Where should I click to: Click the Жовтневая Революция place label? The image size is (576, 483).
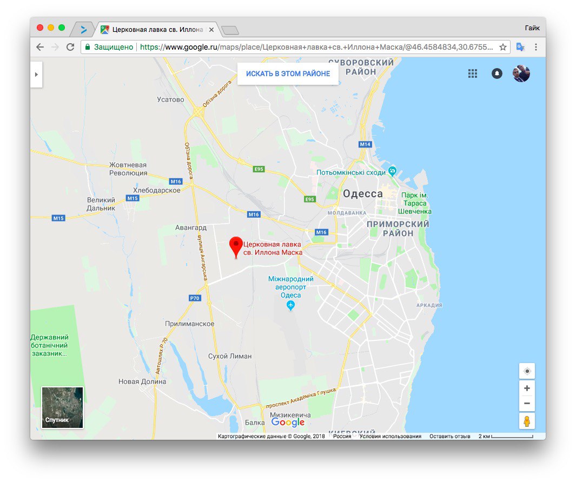128,169
